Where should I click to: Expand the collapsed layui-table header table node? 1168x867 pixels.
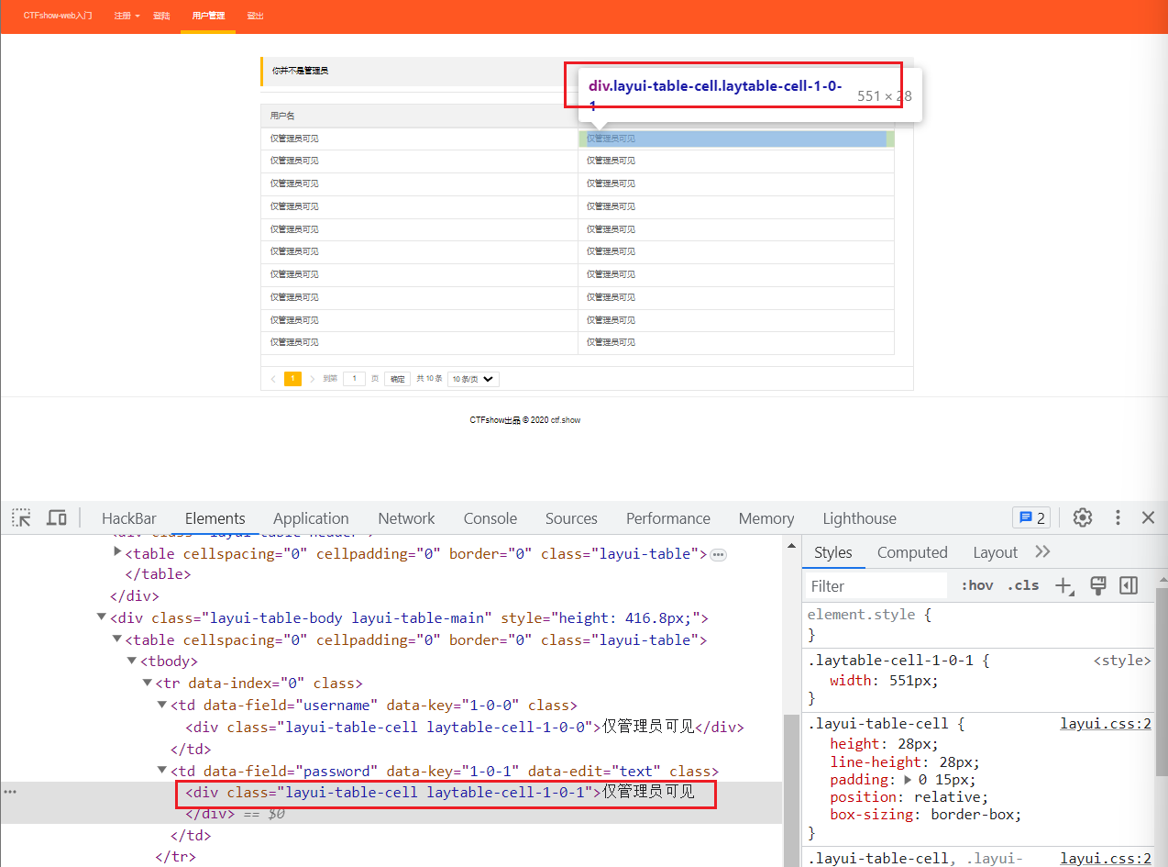pos(117,552)
